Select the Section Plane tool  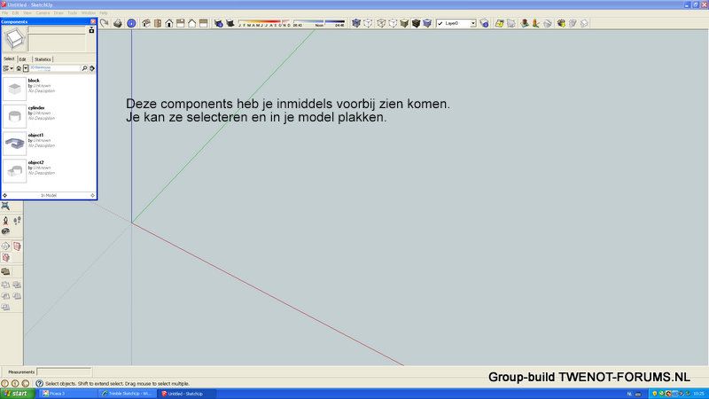point(5,246)
